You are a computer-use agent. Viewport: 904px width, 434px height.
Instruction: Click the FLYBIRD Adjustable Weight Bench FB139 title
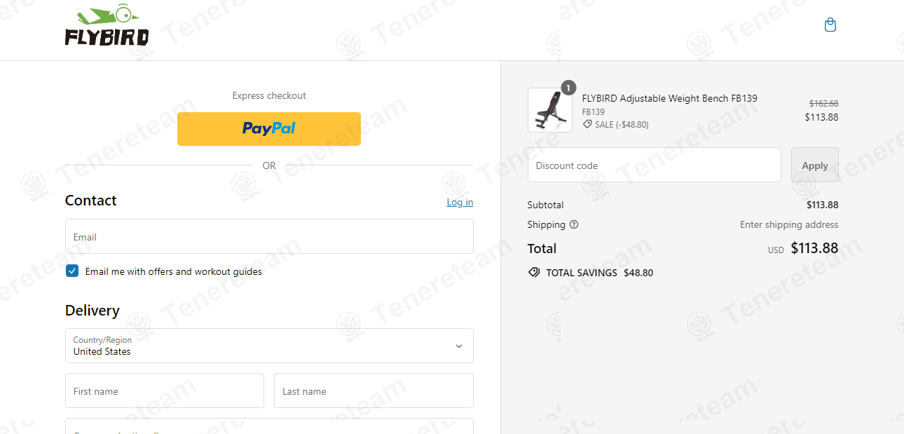[669, 98]
